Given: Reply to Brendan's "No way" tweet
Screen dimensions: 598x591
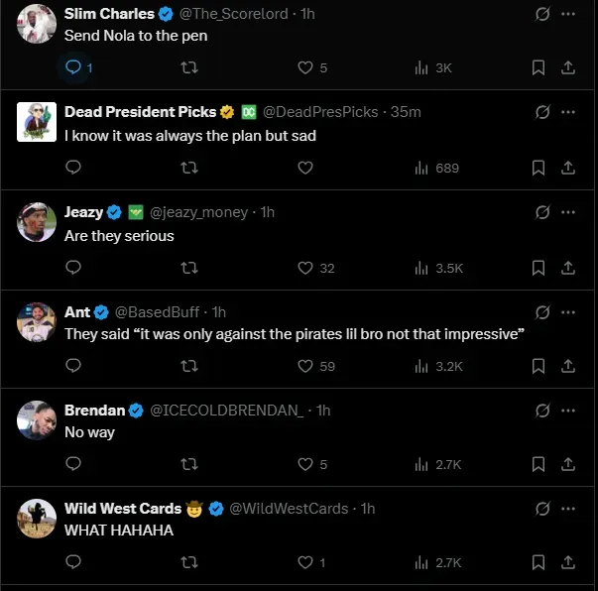Looking at the screenshot, I should [x=73, y=464].
